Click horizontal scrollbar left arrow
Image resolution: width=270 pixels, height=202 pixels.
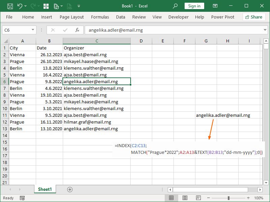click(170, 190)
